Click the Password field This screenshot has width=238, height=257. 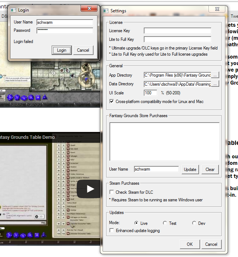65,31
